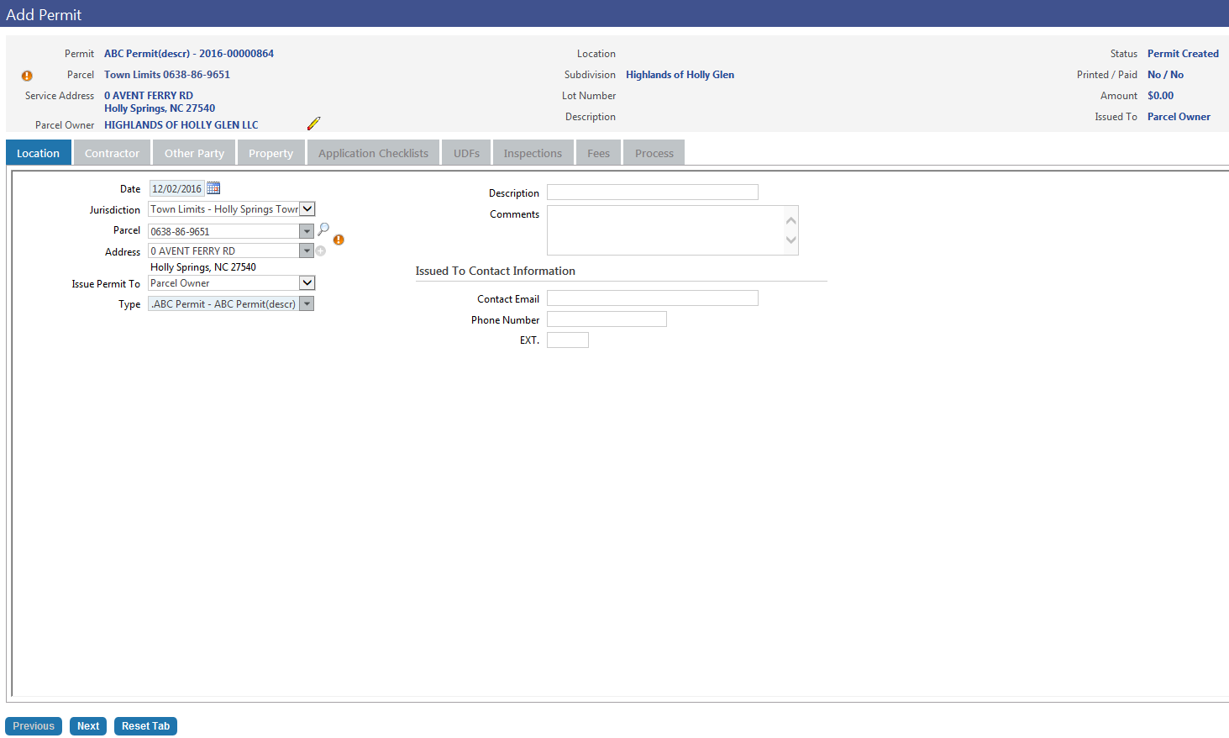Click the orange alert icon beside Parcel field
The width and height of the screenshot is (1229, 738).
(x=339, y=240)
